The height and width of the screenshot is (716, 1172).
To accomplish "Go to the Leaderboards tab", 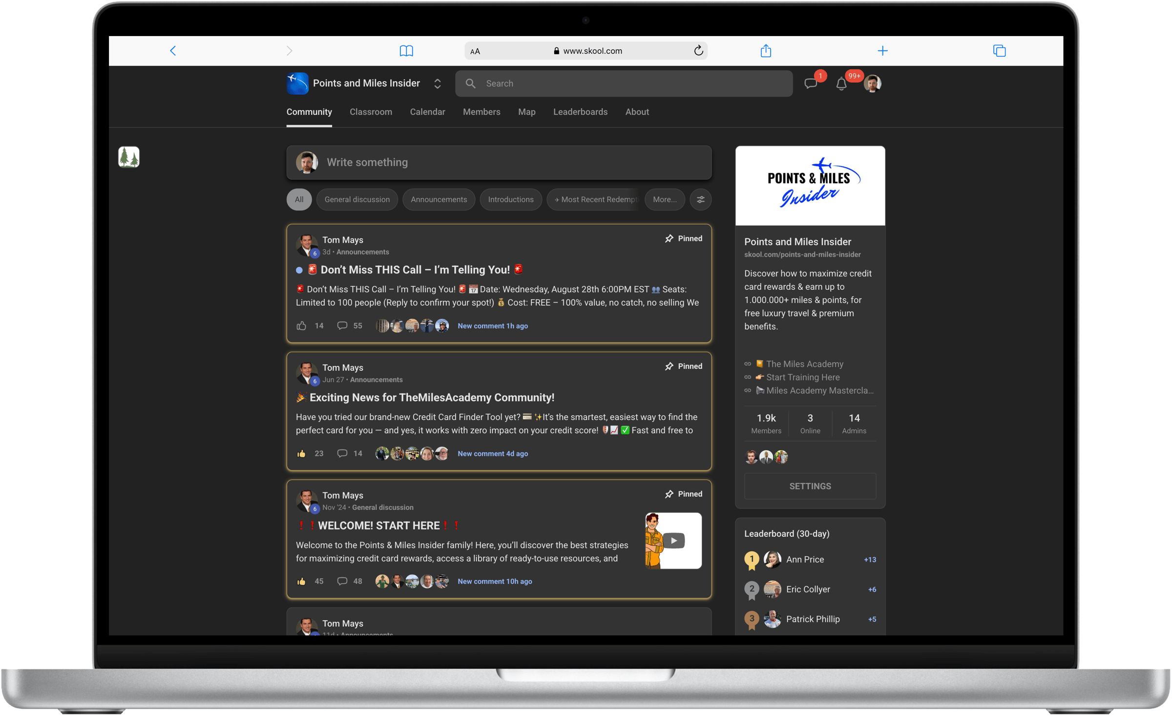I will (x=580, y=112).
